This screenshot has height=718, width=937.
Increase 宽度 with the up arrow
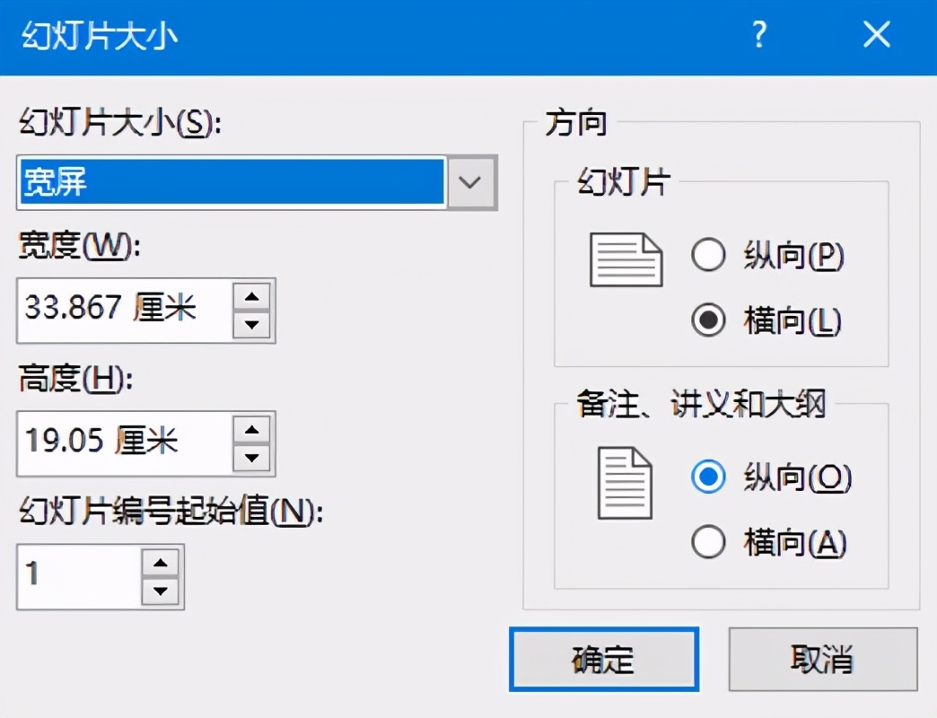(x=252, y=297)
